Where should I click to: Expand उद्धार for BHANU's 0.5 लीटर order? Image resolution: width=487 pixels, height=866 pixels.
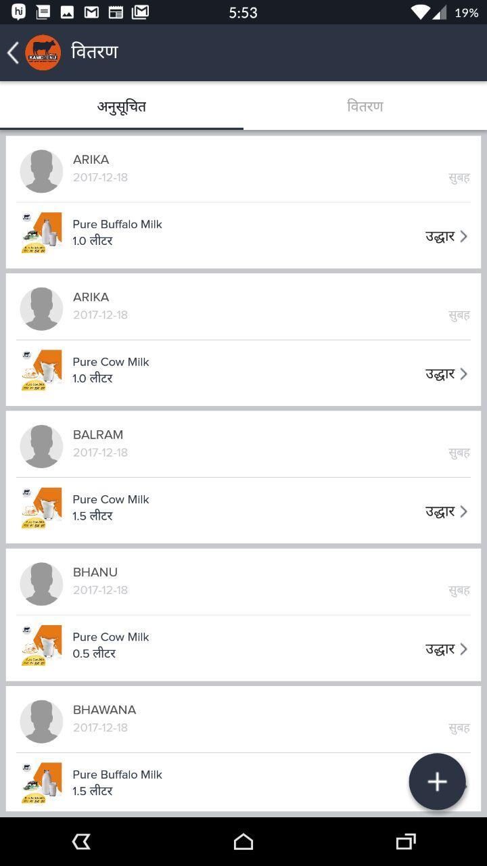click(446, 649)
